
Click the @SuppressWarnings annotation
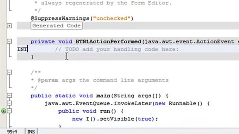[60, 19]
